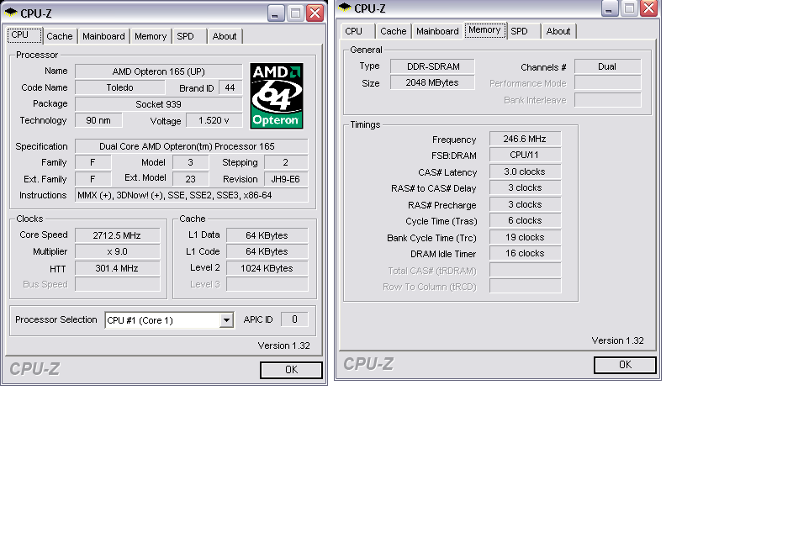Click the CPU-Z chip icon in right window title bar
Screen dimensions: 809x538
345,8
